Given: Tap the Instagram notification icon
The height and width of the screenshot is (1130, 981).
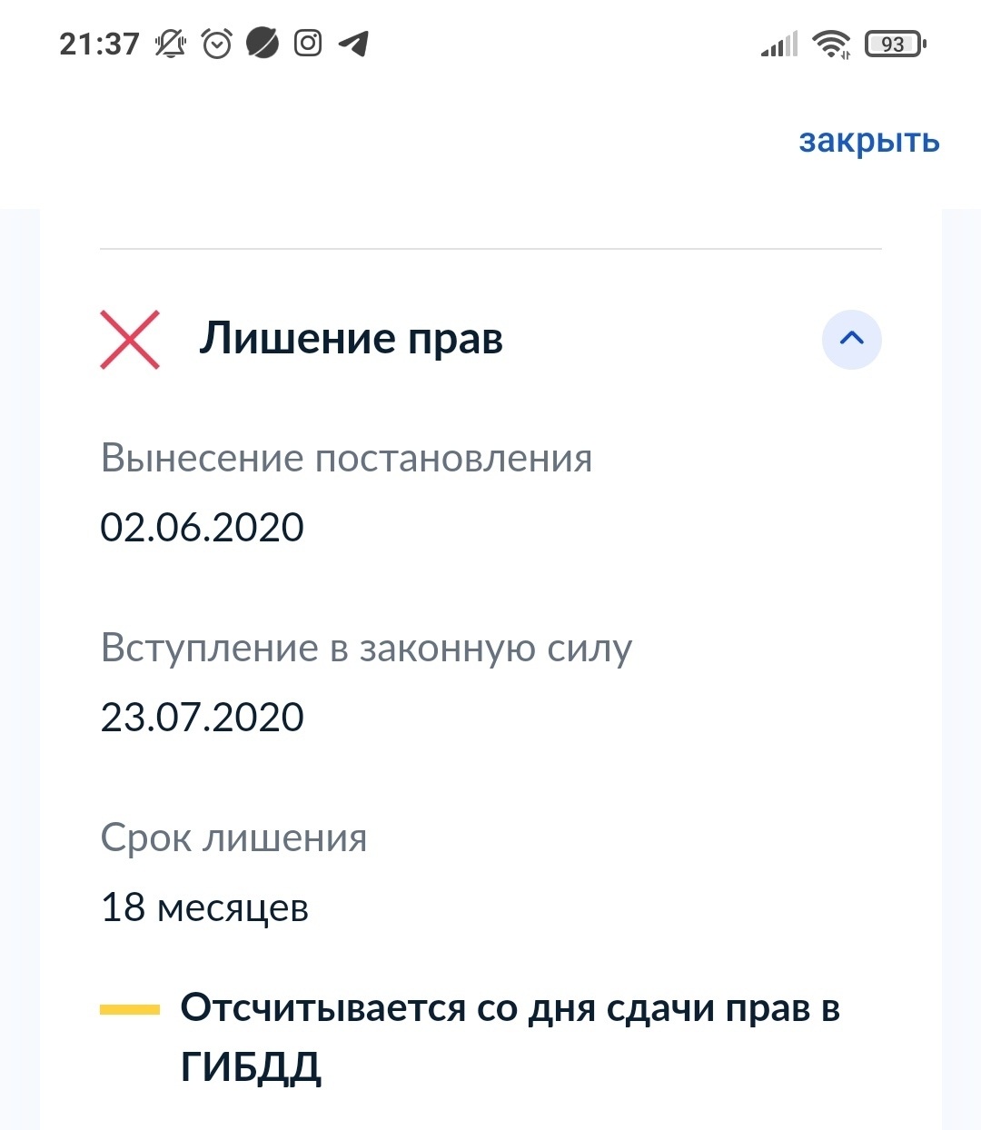Looking at the screenshot, I should [x=308, y=44].
